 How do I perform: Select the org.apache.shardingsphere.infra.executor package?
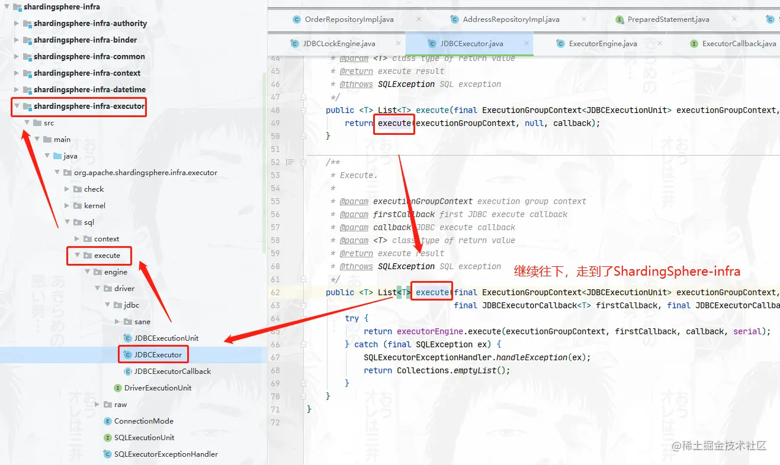click(x=146, y=173)
